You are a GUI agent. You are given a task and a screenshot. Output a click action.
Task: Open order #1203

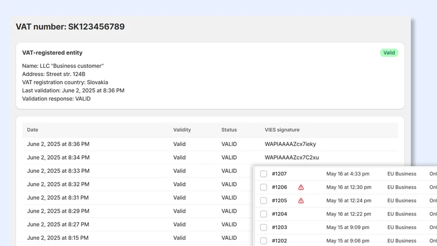[x=279, y=227]
